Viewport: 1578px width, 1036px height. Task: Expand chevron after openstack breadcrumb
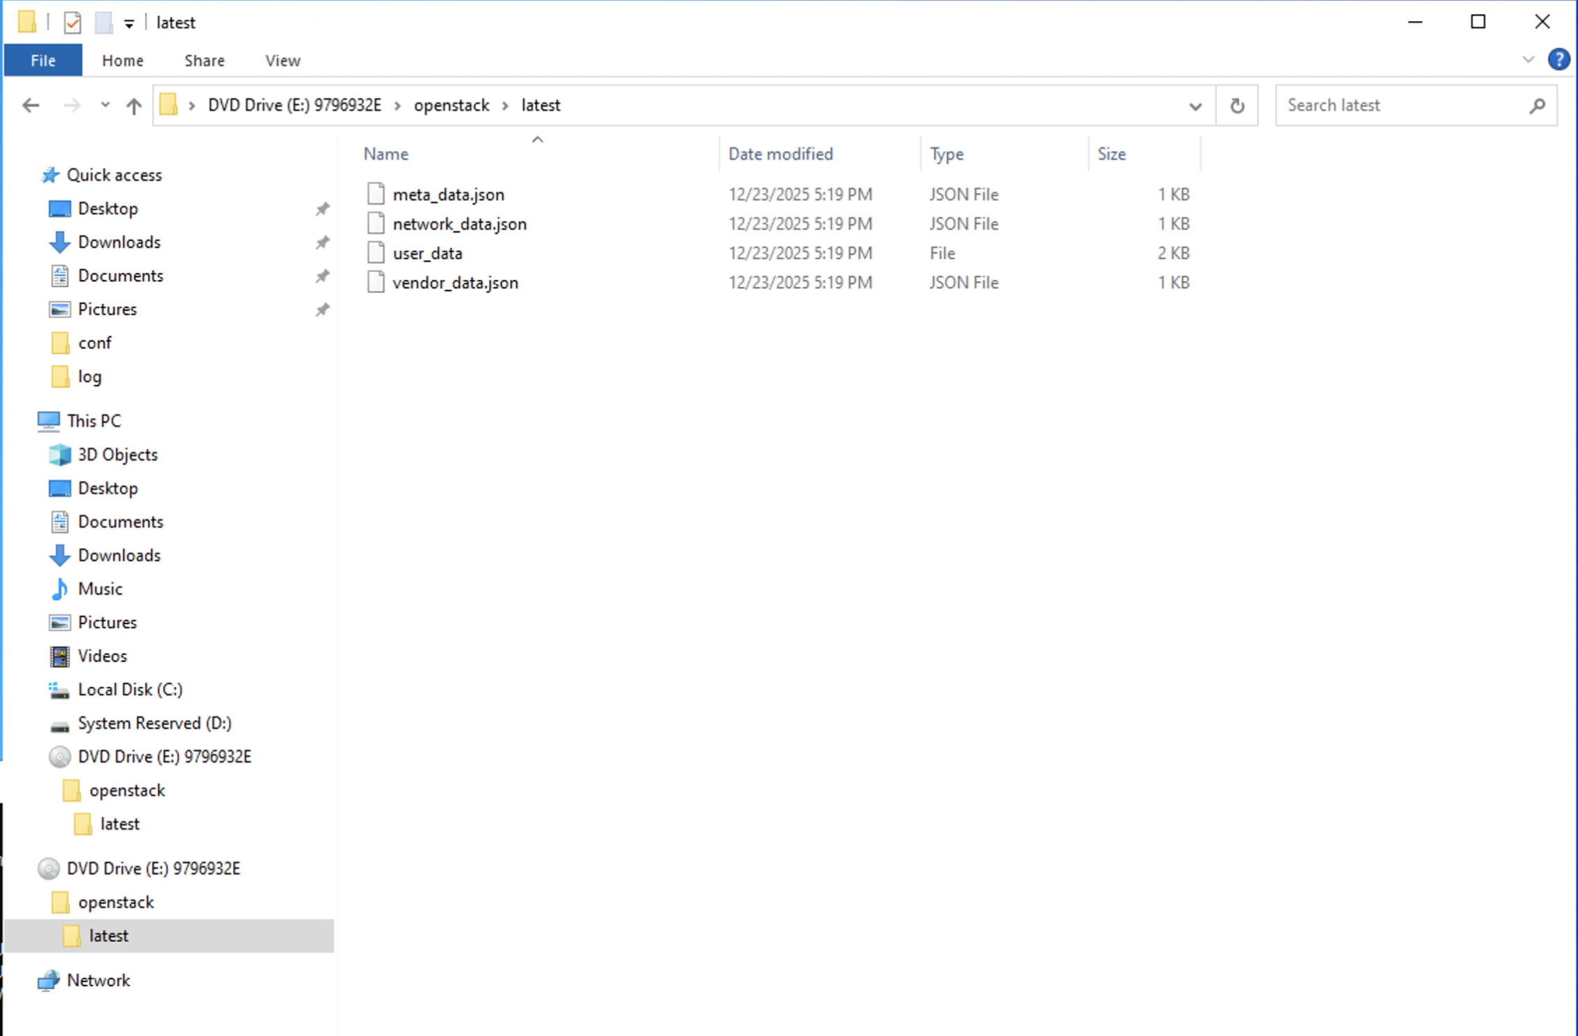point(506,106)
